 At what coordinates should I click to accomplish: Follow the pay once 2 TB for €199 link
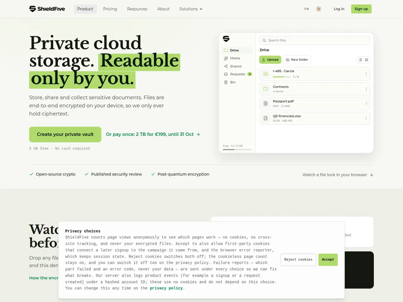153,134
